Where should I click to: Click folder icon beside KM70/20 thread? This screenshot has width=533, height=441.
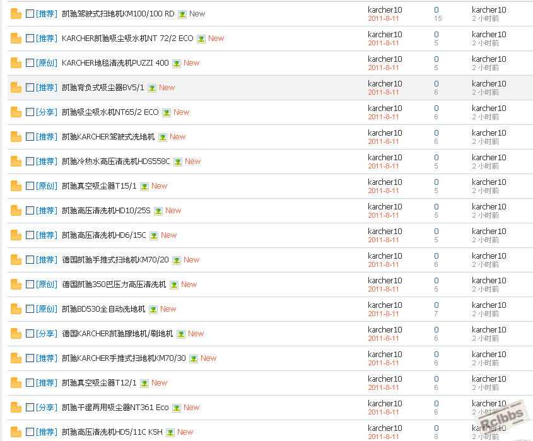16,260
